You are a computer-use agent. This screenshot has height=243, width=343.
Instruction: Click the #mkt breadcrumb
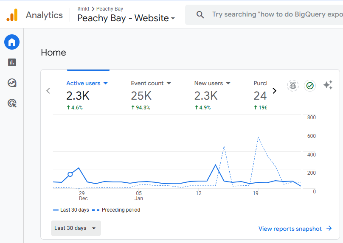pyautogui.click(x=83, y=9)
